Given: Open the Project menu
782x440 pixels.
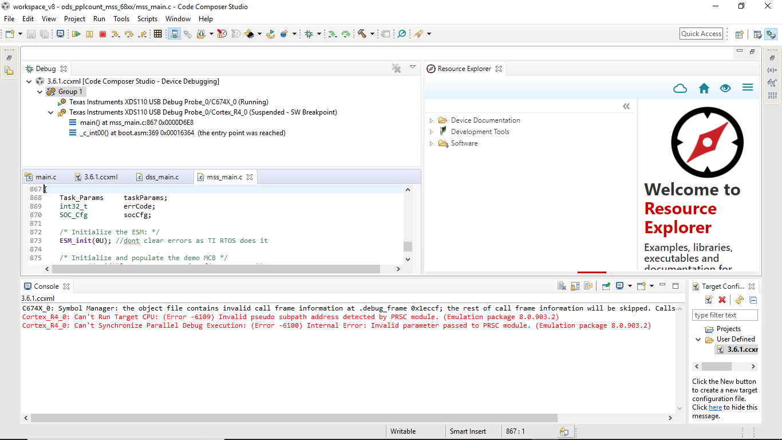Looking at the screenshot, I should tap(74, 19).
